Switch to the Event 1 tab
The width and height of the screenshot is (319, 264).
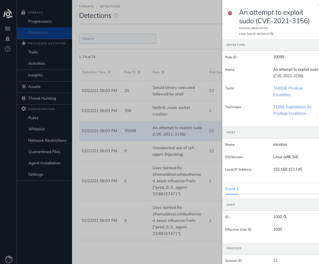coord(232,189)
